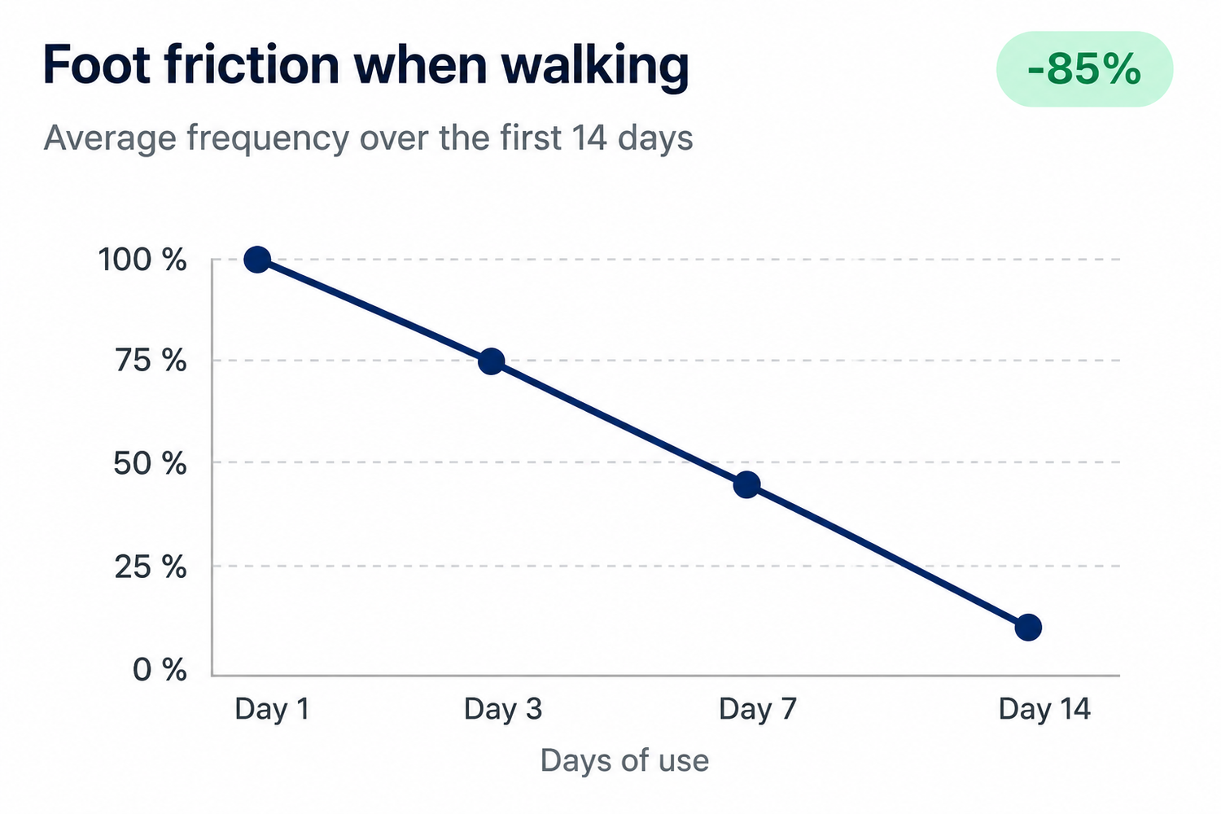Click the Day 3 x-axis label

pos(503,709)
